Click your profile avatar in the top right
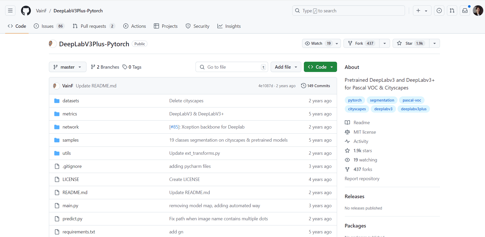Viewport: 485px width, 237px height. (478, 11)
